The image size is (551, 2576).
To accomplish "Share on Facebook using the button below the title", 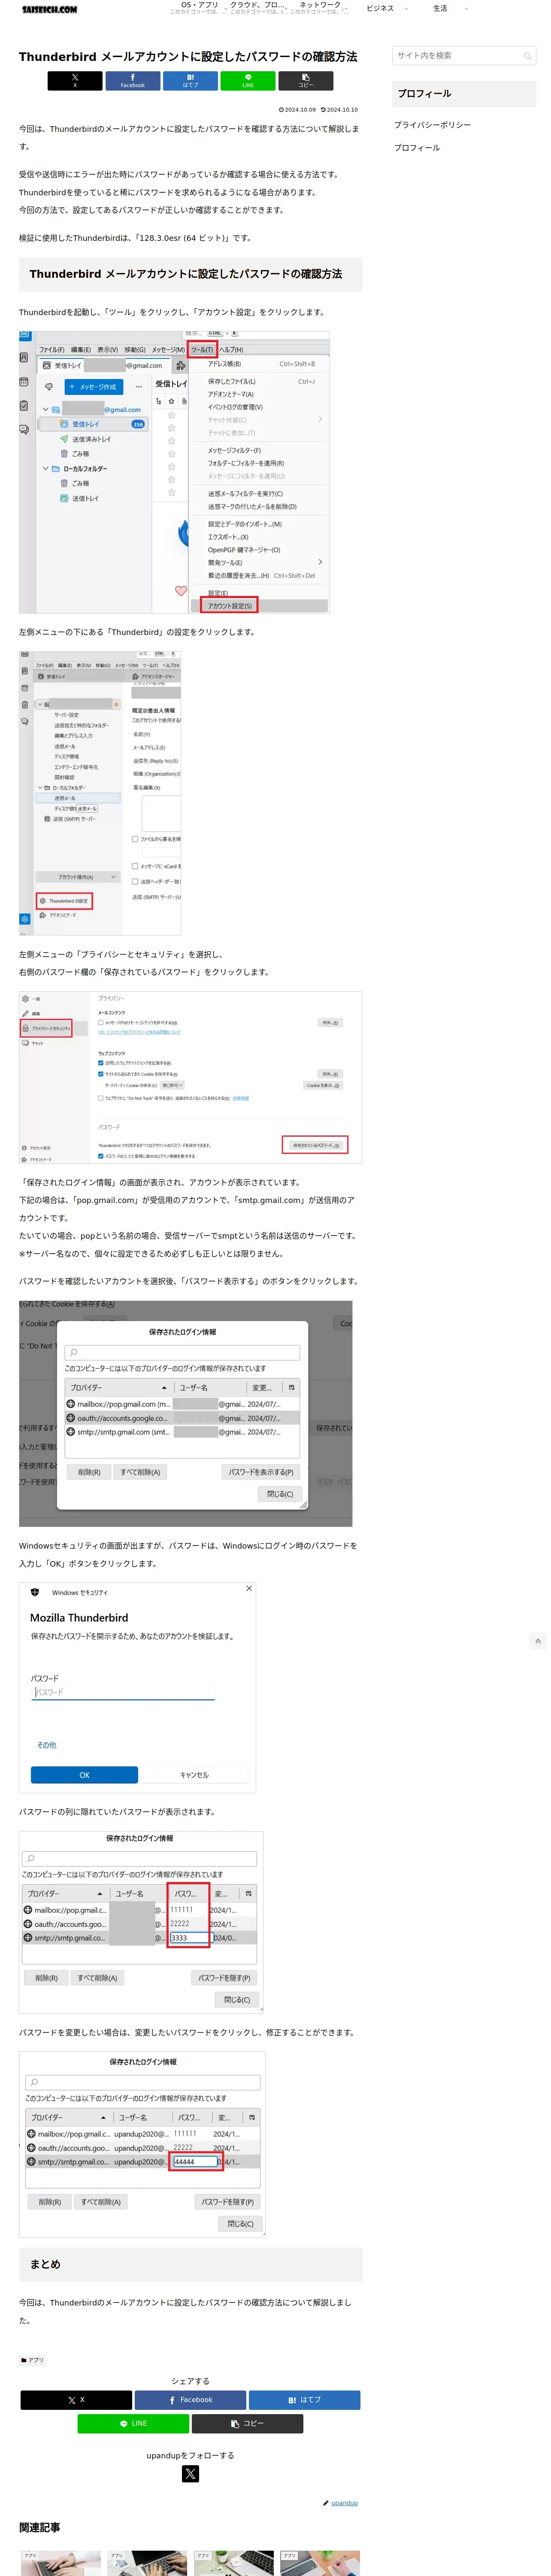I will 132,81.
